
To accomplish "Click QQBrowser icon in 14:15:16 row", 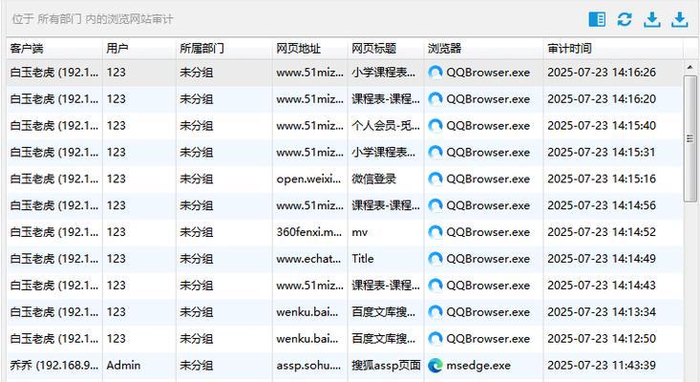I will click(435, 179).
